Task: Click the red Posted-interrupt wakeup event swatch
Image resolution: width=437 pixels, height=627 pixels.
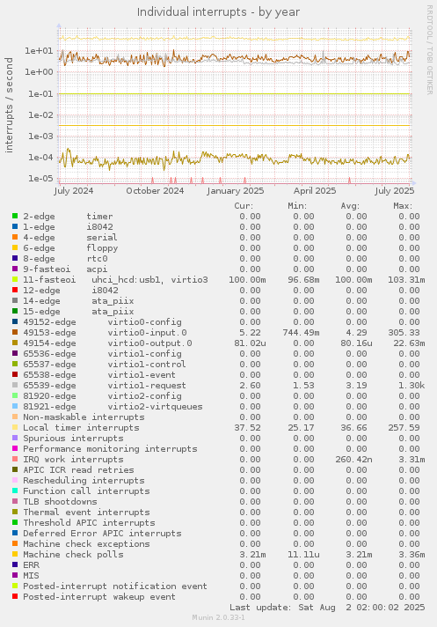Action: point(15,596)
